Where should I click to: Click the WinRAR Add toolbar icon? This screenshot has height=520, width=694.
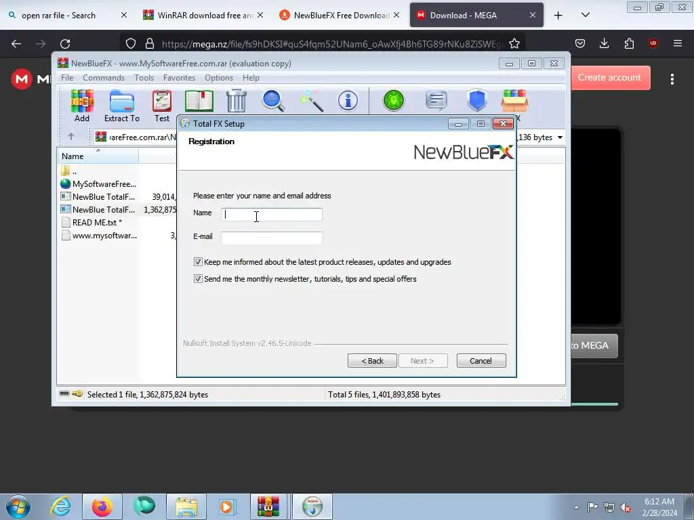point(82,106)
